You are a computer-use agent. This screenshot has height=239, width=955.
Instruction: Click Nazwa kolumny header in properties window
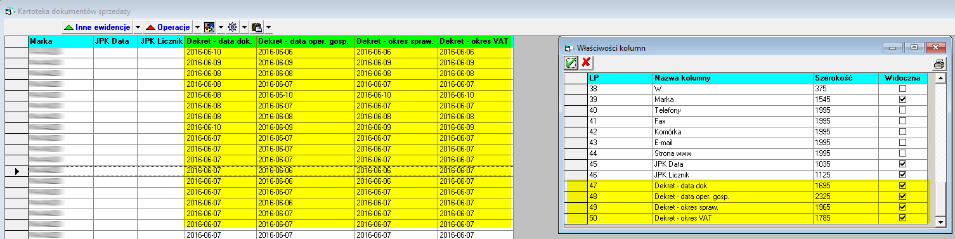pyautogui.click(x=733, y=78)
